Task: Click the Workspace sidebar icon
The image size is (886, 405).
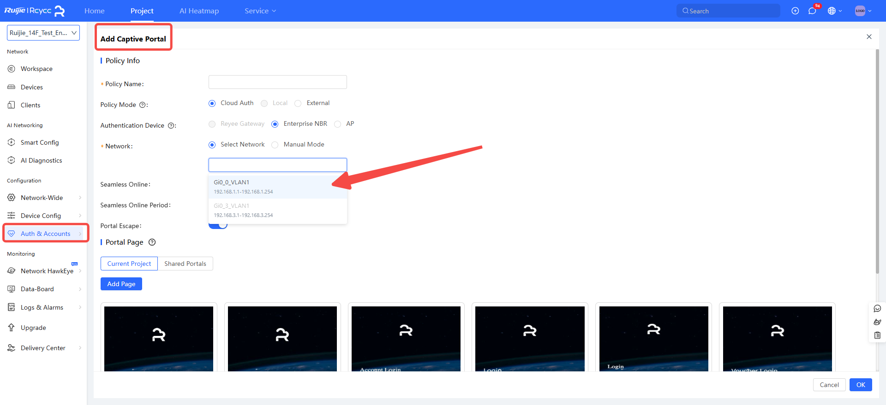Action: (12, 69)
